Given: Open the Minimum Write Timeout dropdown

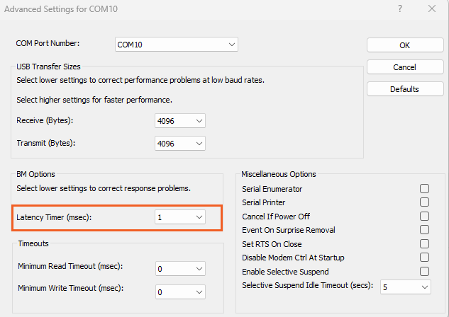Looking at the screenshot, I should 180,292.
